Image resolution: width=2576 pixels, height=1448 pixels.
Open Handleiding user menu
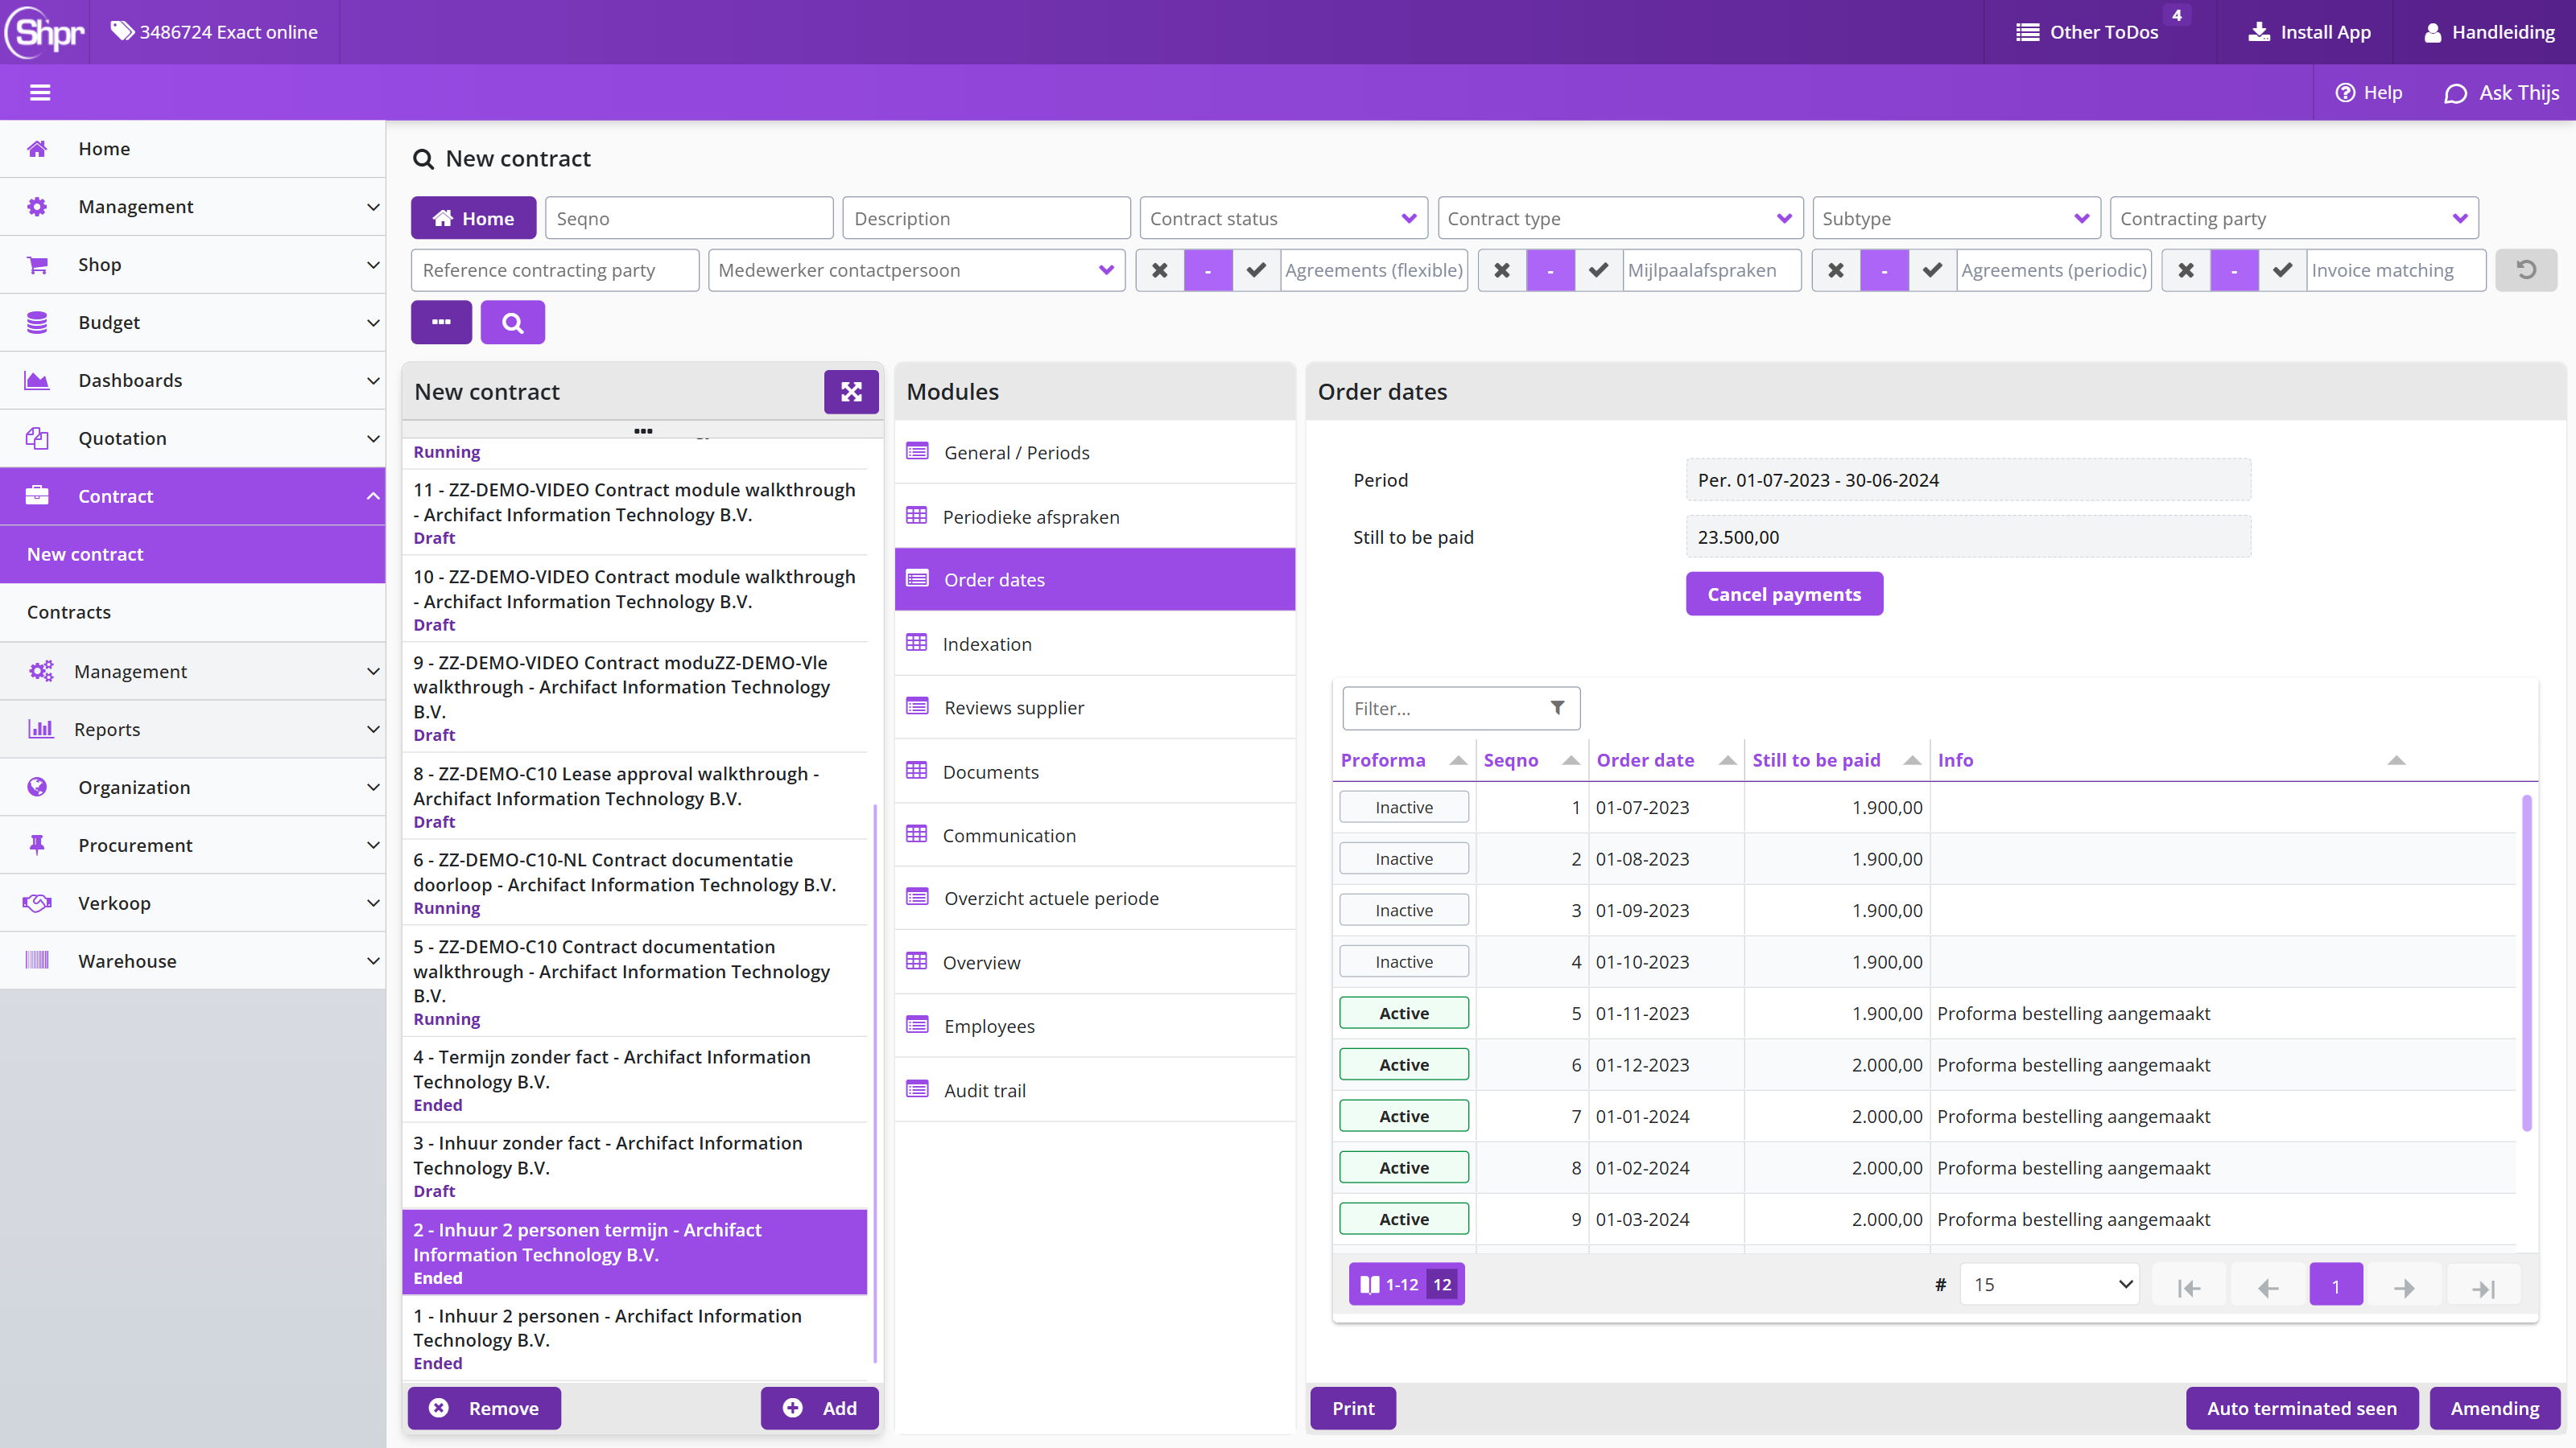pos(2488,32)
